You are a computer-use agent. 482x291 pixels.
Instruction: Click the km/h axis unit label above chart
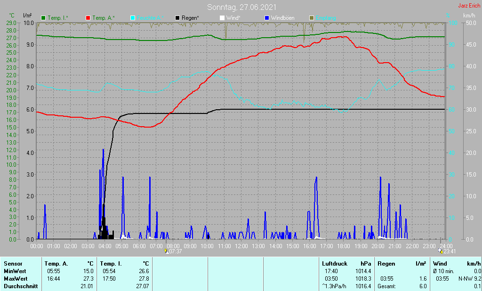tap(469, 16)
